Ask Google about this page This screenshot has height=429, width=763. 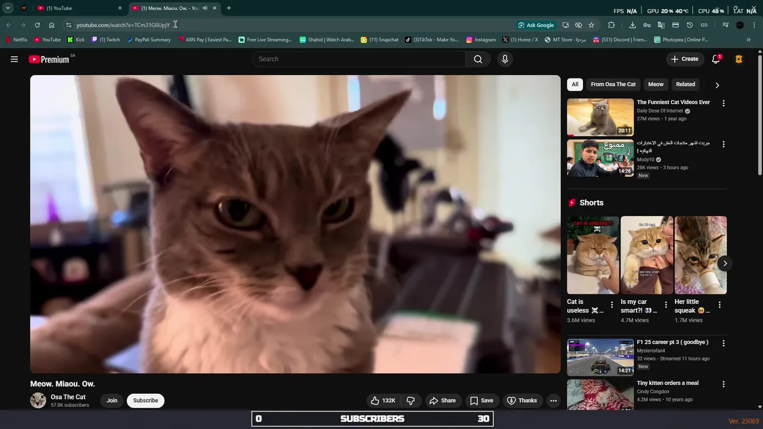click(536, 25)
